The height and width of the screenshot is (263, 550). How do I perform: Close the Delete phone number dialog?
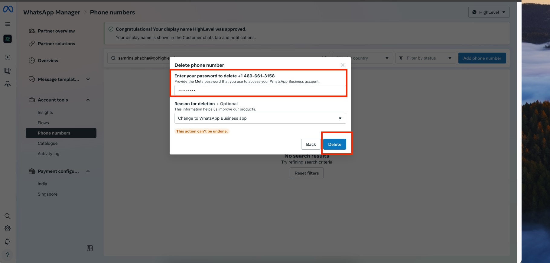coord(343,65)
